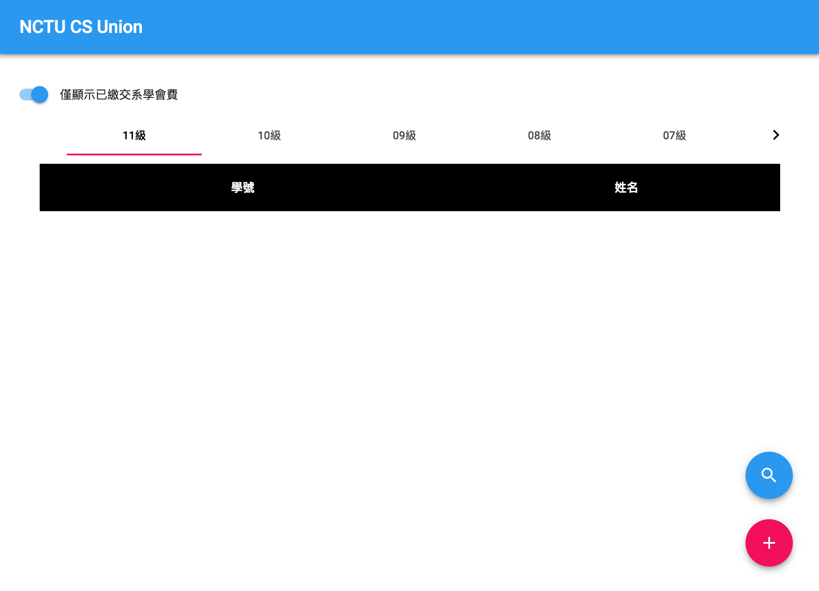Click the blue switch knob
The height and width of the screenshot is (591, 819).
(x=40, y=95)
